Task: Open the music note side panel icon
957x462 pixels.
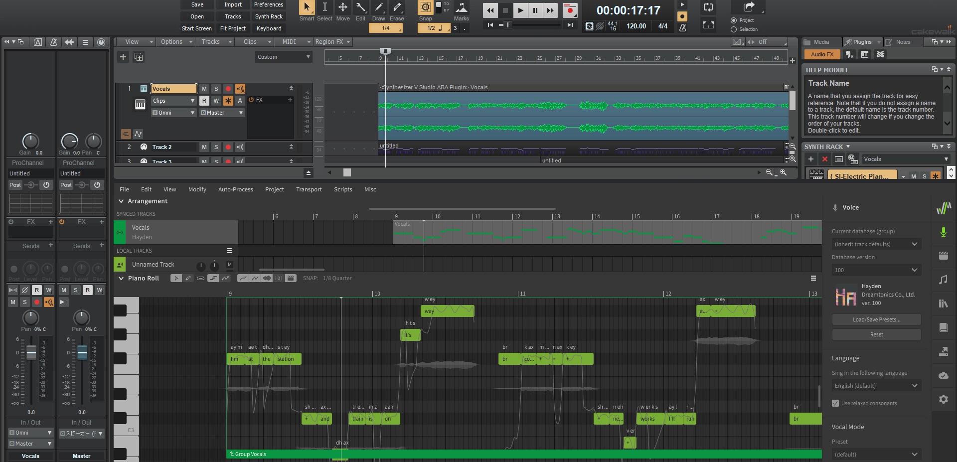Action: [943, 280]
